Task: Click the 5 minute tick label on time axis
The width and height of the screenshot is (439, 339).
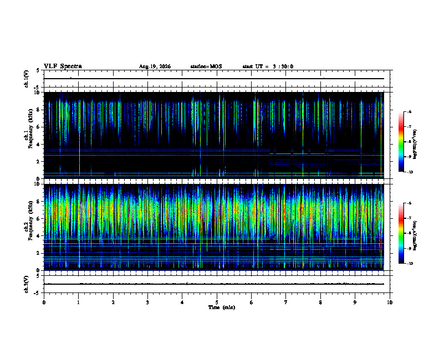Action: pos(217,302)
